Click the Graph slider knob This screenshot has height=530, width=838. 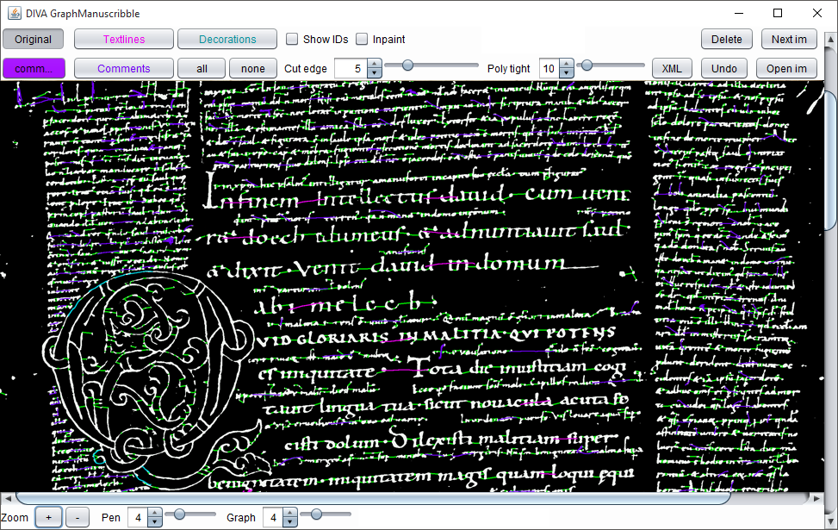(x=316, y=514)
